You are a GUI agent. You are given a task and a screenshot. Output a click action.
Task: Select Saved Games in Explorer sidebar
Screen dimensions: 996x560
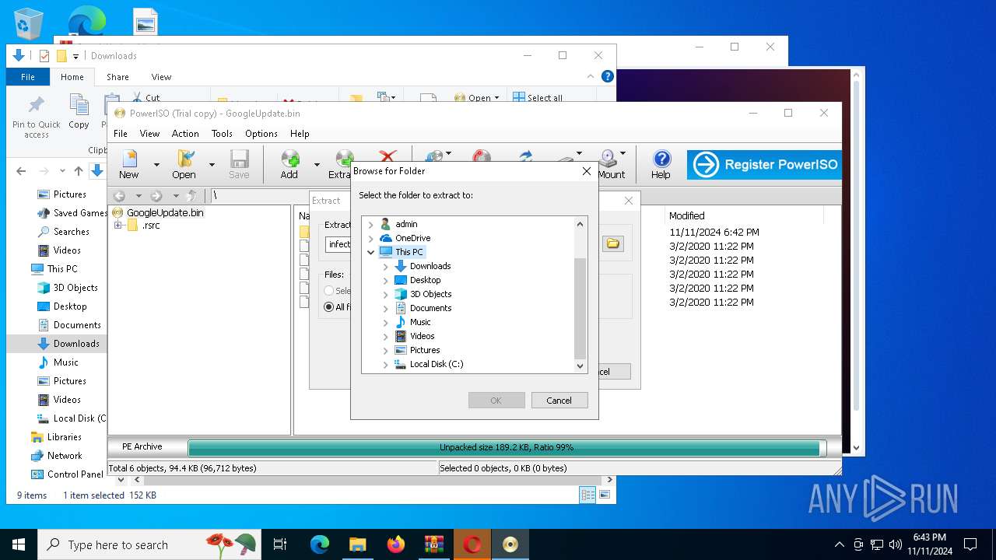(72, 213)
